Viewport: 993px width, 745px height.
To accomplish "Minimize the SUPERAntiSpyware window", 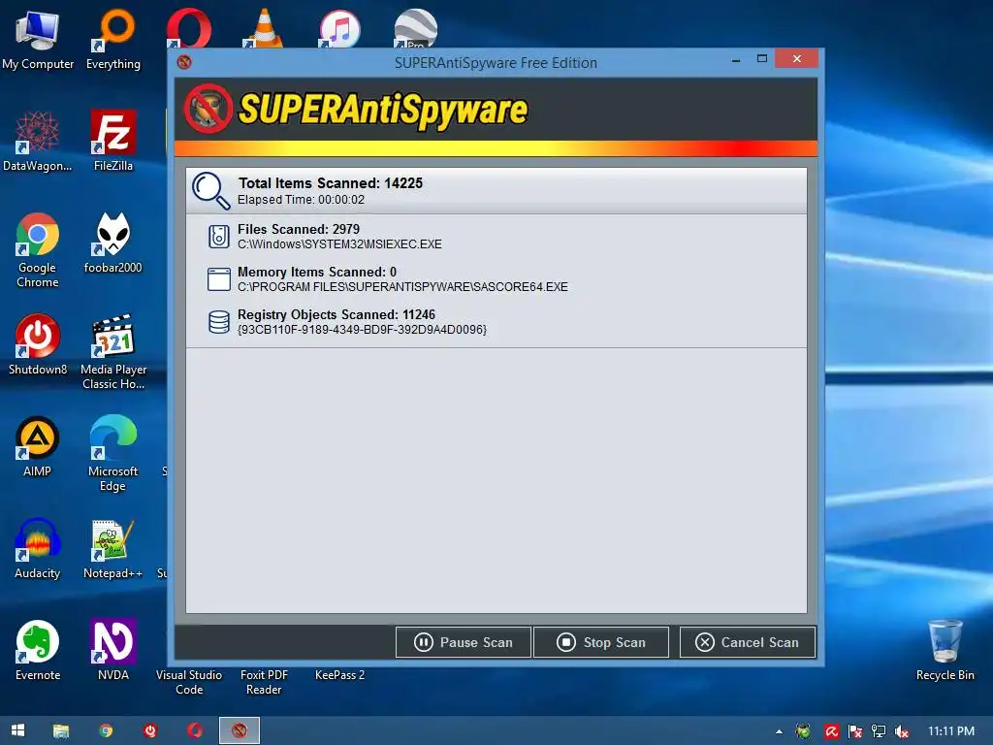I will pos(736,60).
